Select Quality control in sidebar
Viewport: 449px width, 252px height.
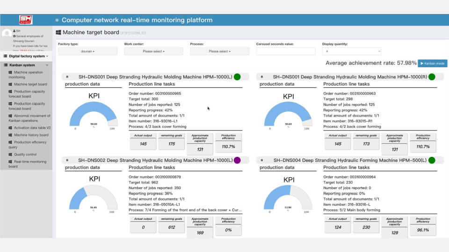coord(25,154)
